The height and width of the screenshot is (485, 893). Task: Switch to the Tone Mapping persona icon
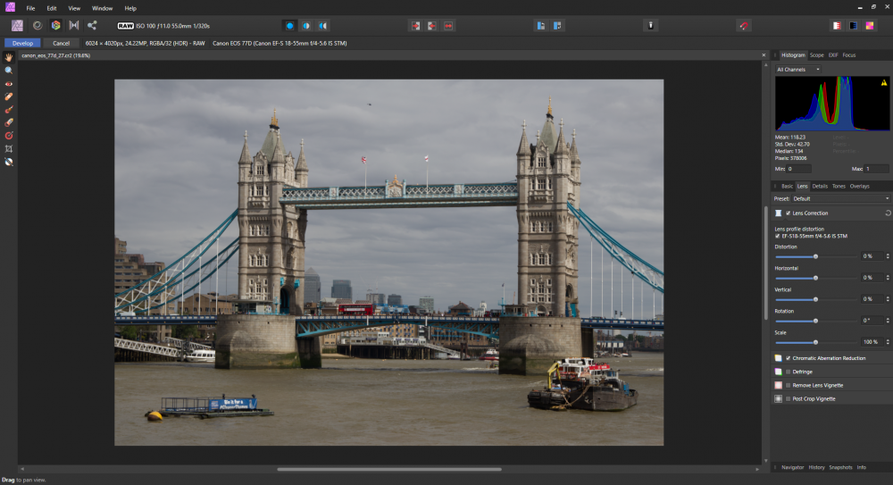point(74,25)
